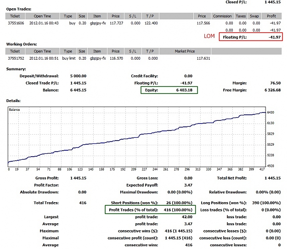Click the Absolute Drawdown label
Image resolution: width=287 pixels, height=249 pixels.
[39, 192]
